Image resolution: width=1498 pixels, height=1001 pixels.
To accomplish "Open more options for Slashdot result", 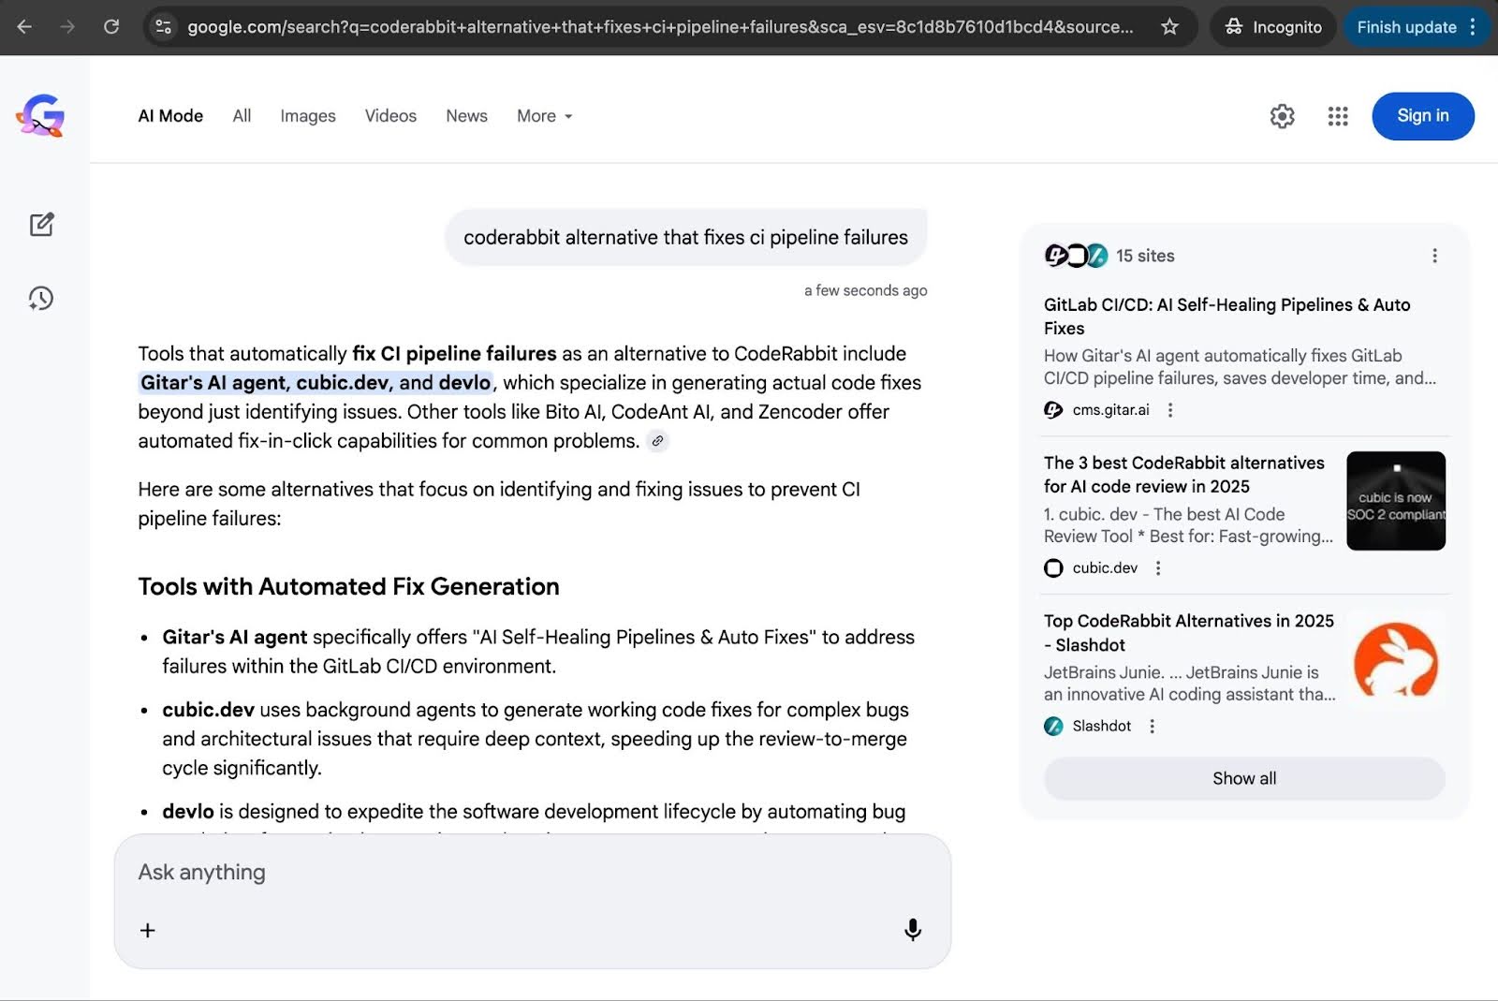I will [1153, 727].
